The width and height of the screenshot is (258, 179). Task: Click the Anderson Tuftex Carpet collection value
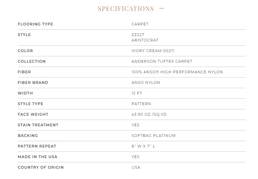(x=162, y=61)
